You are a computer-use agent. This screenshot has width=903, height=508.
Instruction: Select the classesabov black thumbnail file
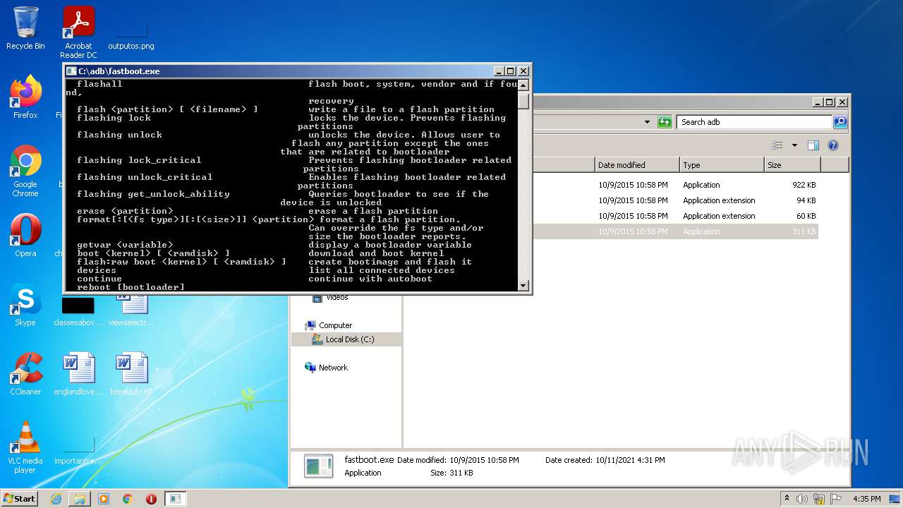78,311
